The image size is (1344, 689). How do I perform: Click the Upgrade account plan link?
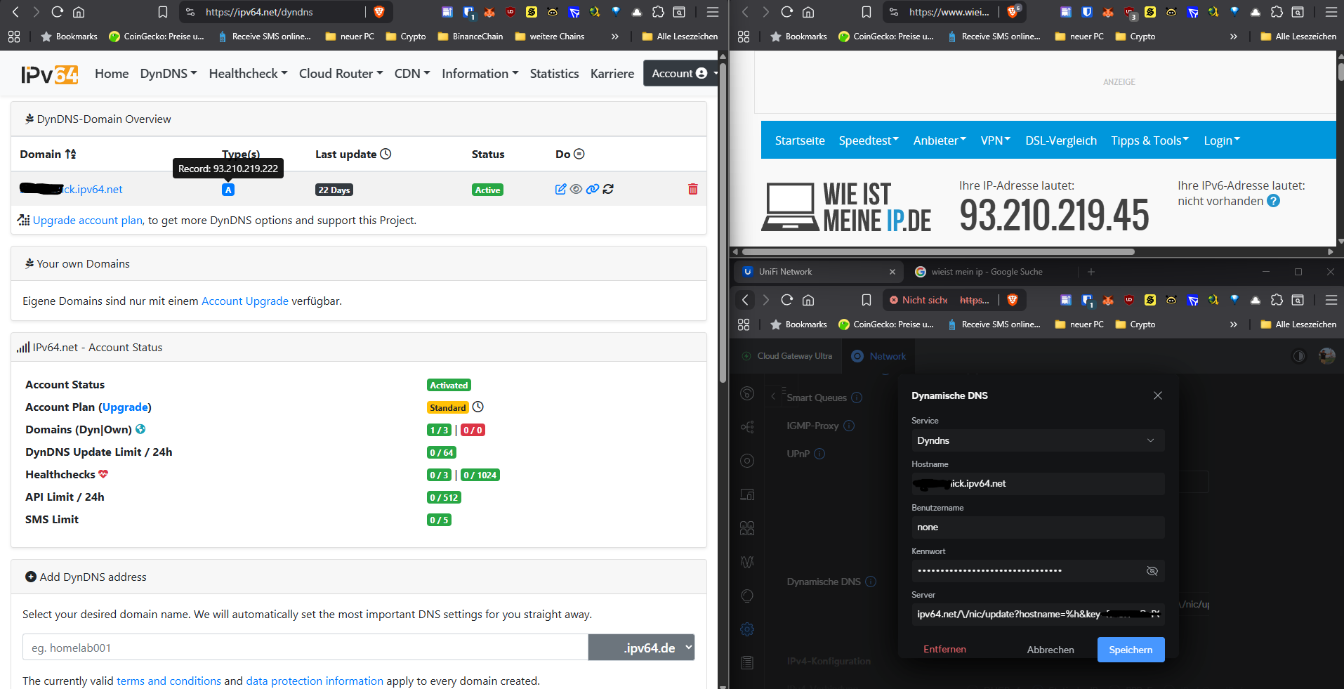tap(88, 221)
